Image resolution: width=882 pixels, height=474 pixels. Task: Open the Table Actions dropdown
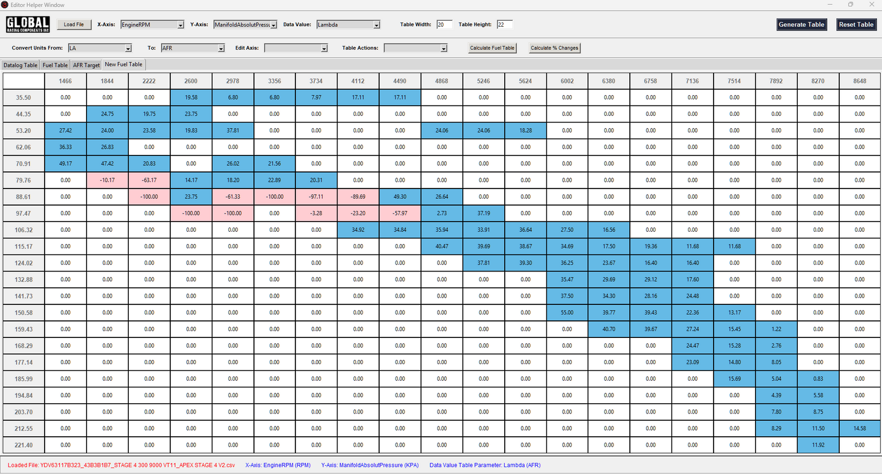click(416, 48)
